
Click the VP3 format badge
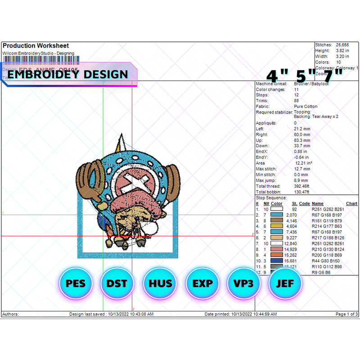(x=244, y=283)
